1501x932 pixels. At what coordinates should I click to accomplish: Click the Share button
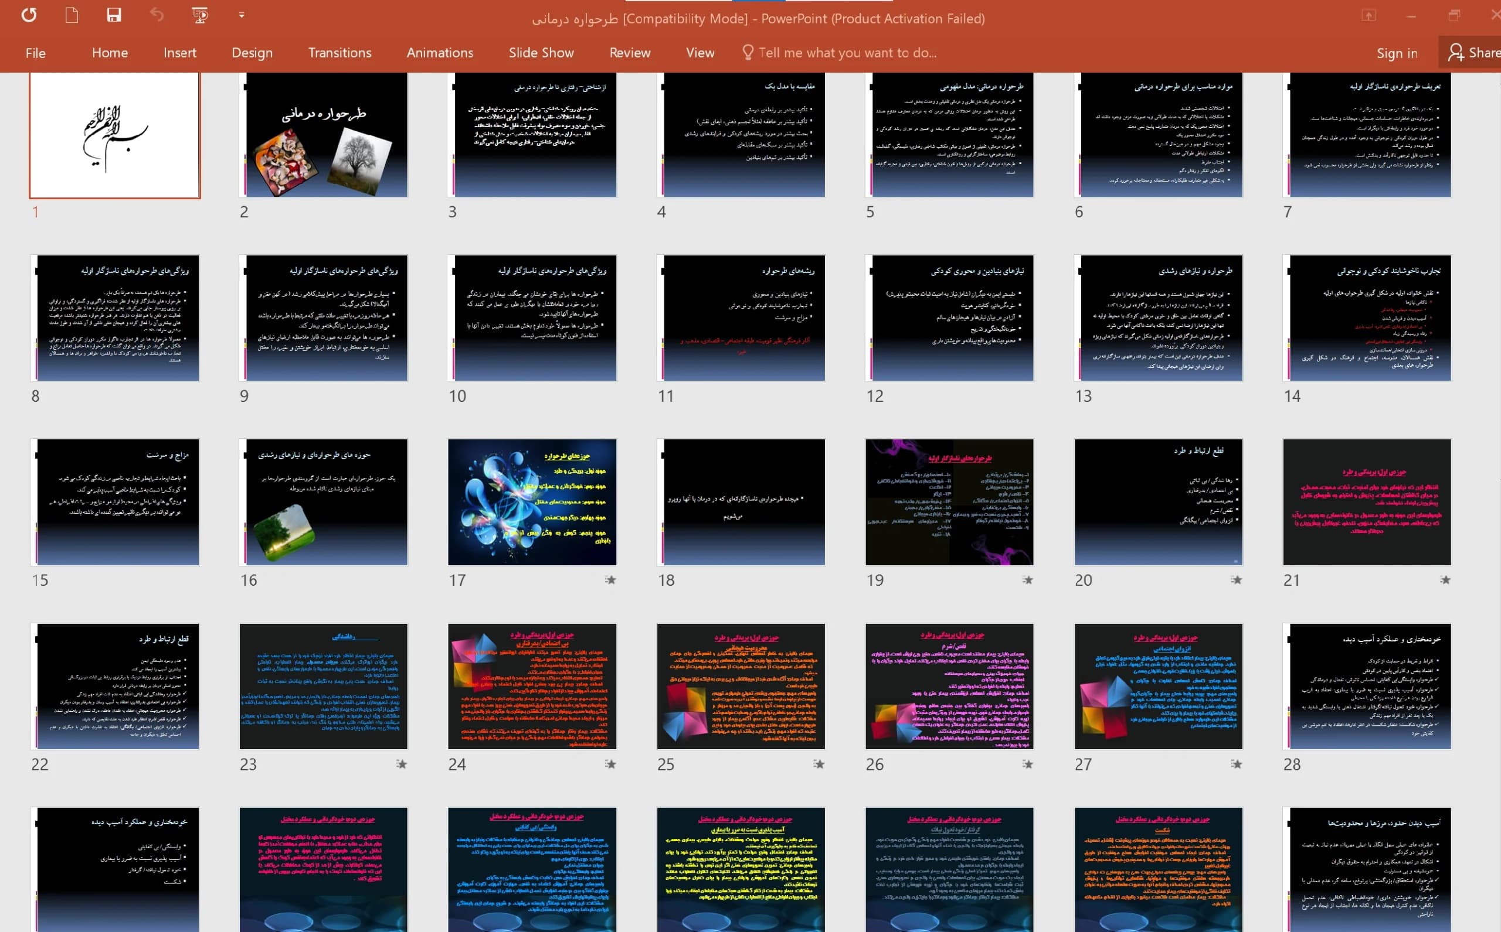pos(1473,52)
